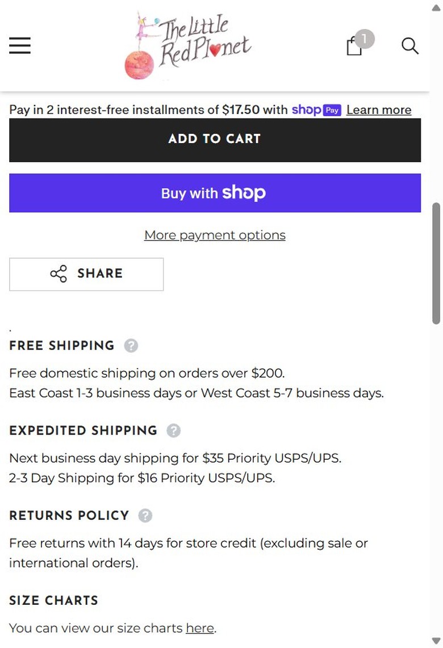443x648 pixels.
Task: Click the Expedited Shipping help question mark
Action: (174, 431)
